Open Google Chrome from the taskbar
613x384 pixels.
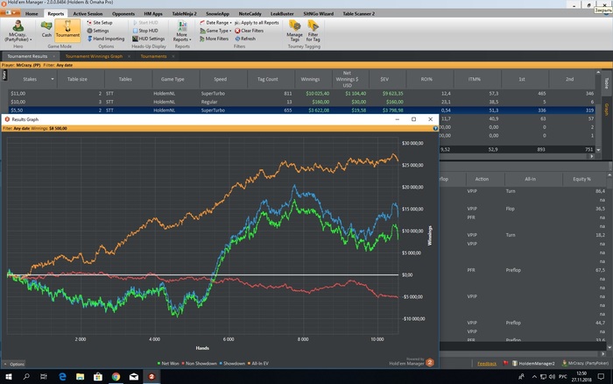pyautogui.click(x=116, y=377)
